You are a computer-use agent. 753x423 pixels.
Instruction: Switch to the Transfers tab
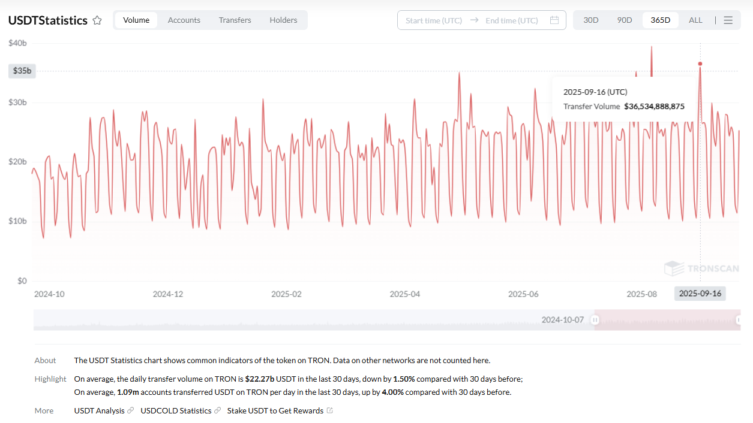[235, 20]
